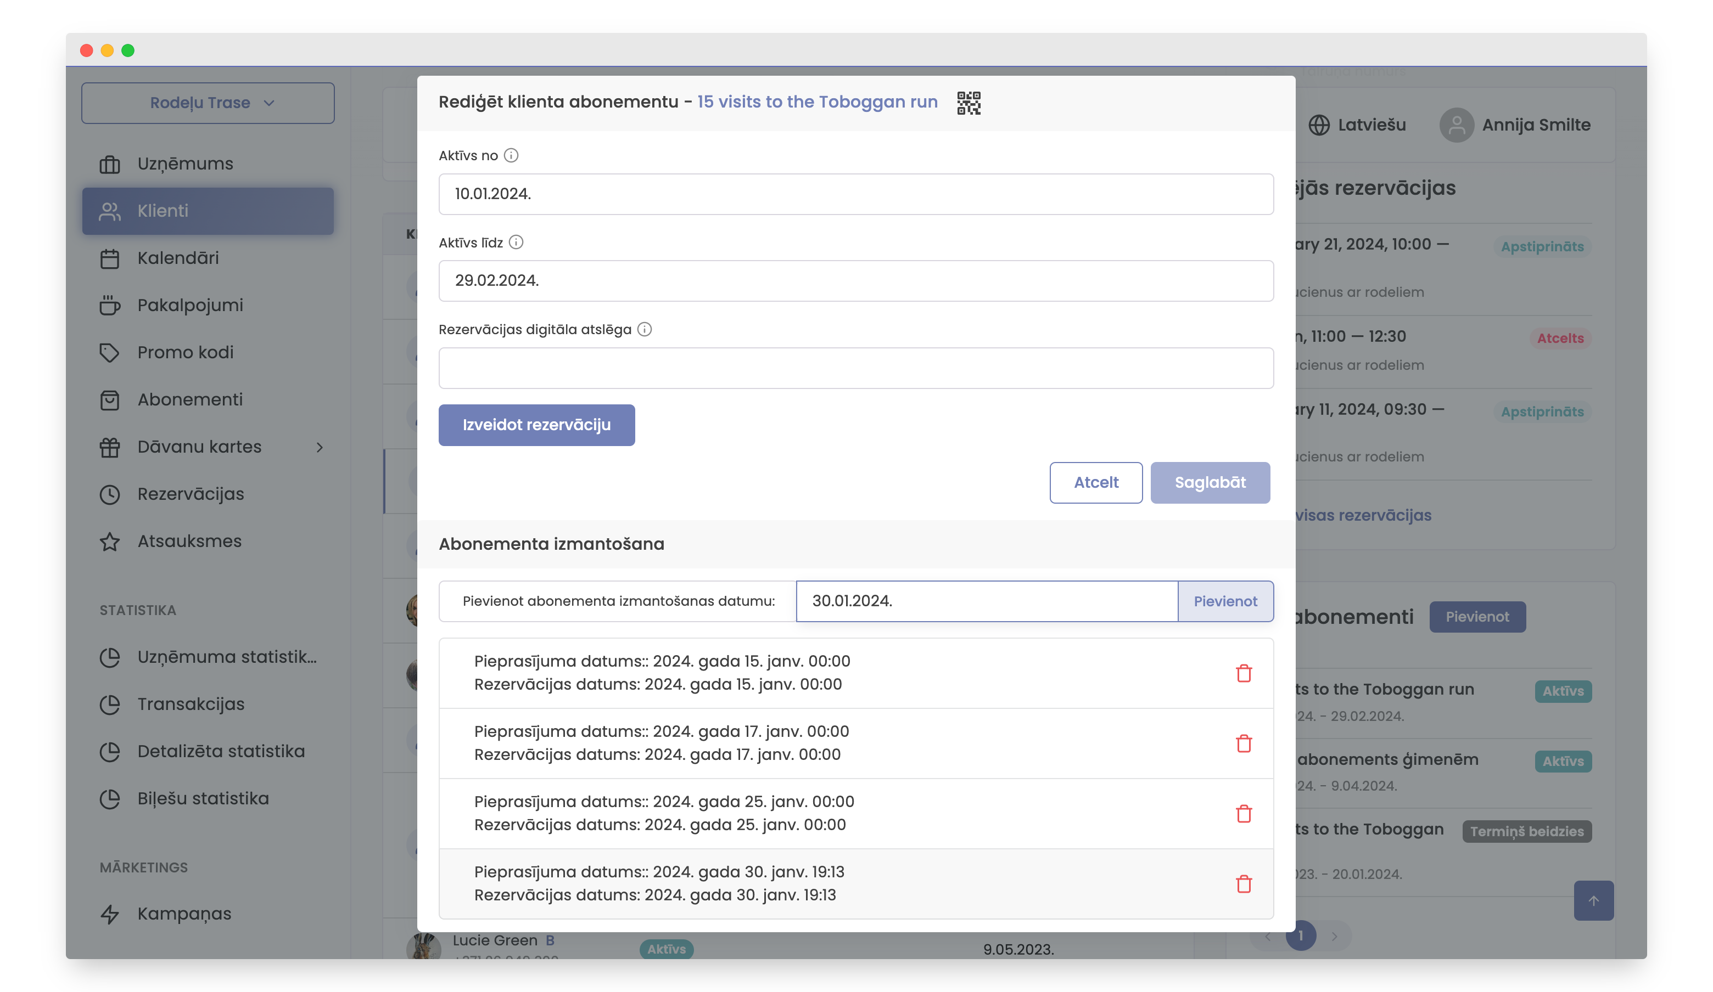Click the QR code icon in the dialog header
Image resolution: width=1713 pixels, height=992 pixels.
click(968, 103)
